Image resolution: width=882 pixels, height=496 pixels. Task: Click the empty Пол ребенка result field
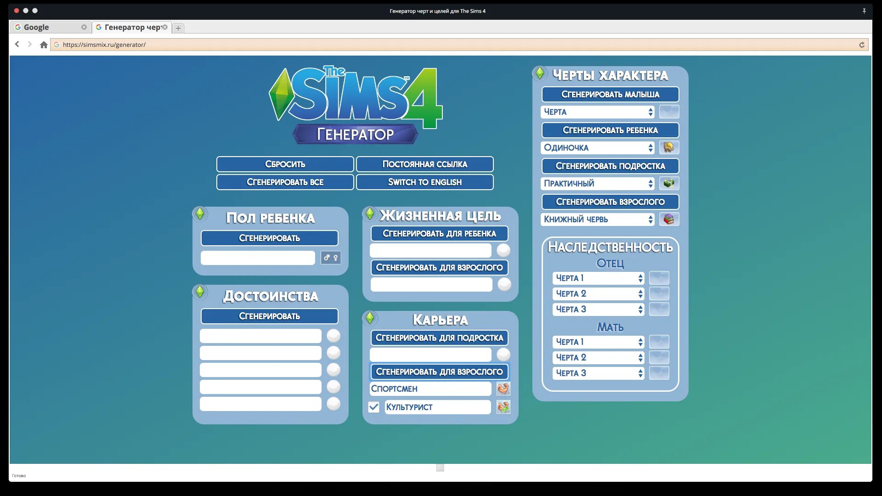tap(258, 258)
